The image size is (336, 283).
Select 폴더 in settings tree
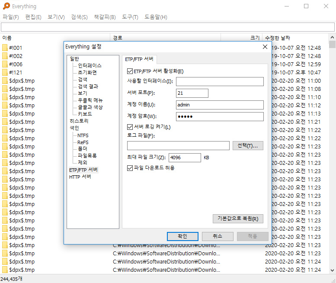(x=83, y=149)
